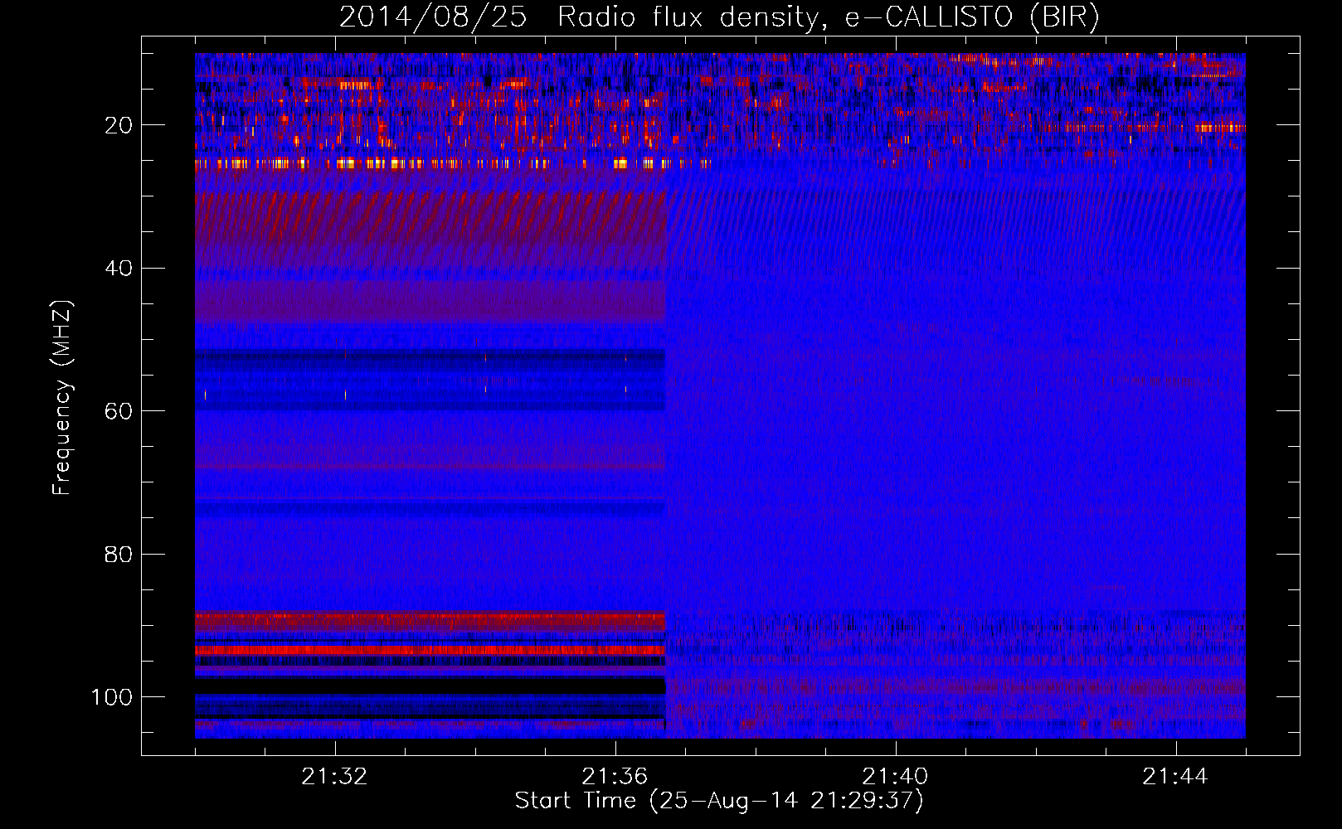Click the 21:36 time tick label
This screenshot has height=829, width=1342.
[x=615, y=777]
